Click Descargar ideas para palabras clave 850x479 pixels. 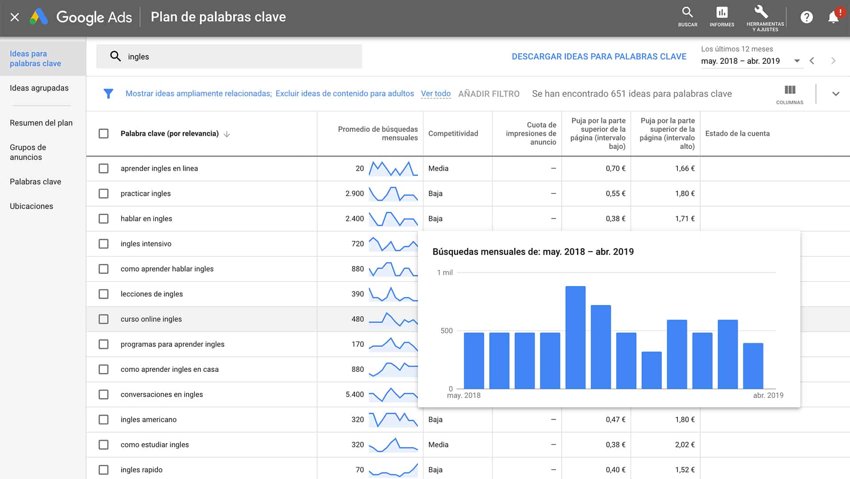point(599,57)
